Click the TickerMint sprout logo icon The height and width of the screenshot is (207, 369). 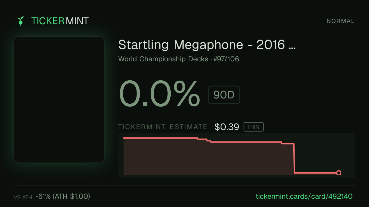tap(21, 21)
